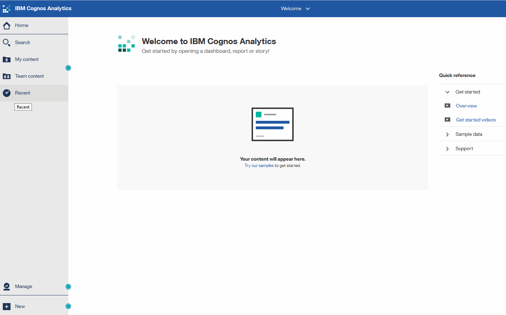Follow the 'Try our samples' link
This screenshot has width=506, height=315.
(x=259, y=166)
